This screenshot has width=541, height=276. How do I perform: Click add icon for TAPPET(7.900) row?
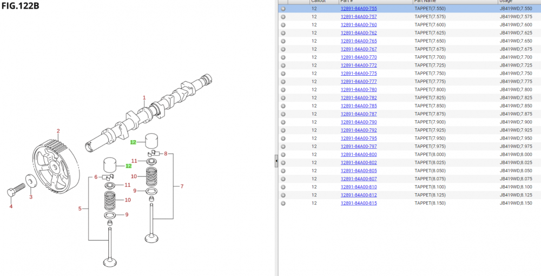coord(283,122)
